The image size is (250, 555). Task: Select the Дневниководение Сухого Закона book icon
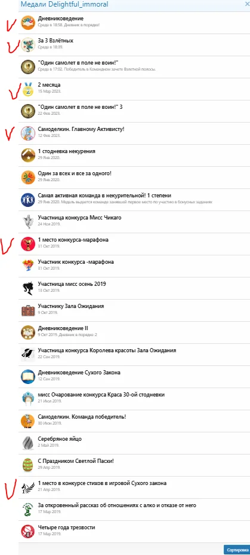pos(27,376)
